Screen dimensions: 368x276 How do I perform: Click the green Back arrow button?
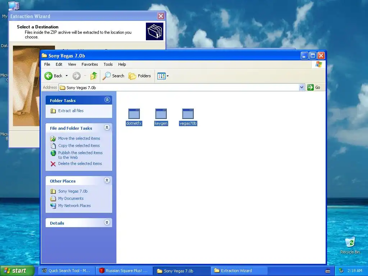point(49,76)
